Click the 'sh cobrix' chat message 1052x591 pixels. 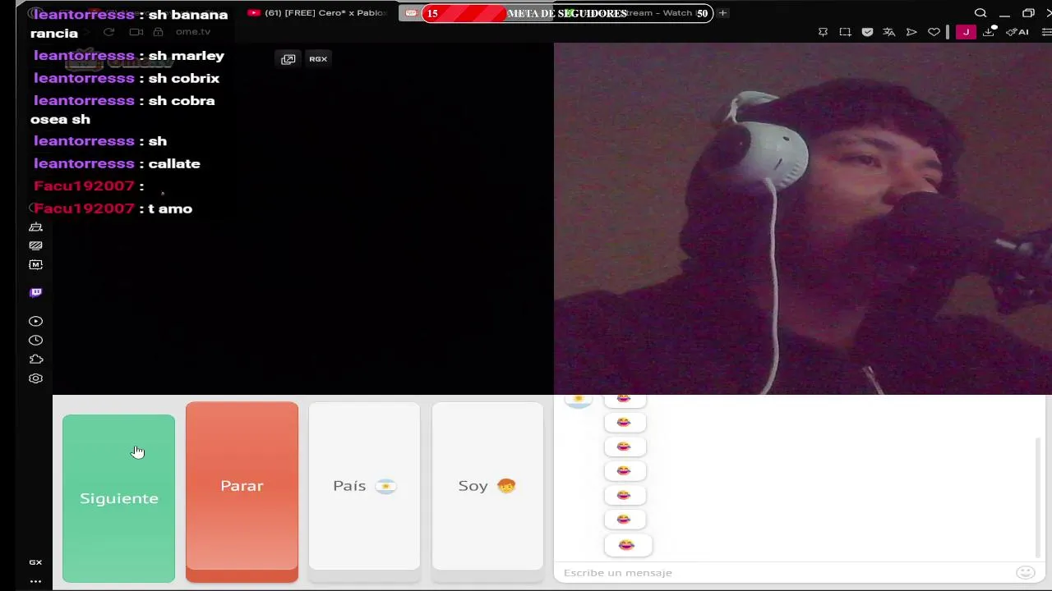(127, 78)
